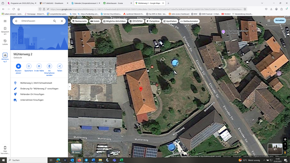
Task: Open the Windows Start menu
Action: [x=3, y=160]
